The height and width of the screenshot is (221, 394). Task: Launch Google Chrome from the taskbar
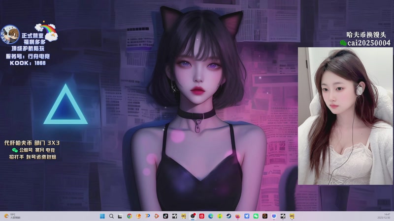(x=130, y=216)
